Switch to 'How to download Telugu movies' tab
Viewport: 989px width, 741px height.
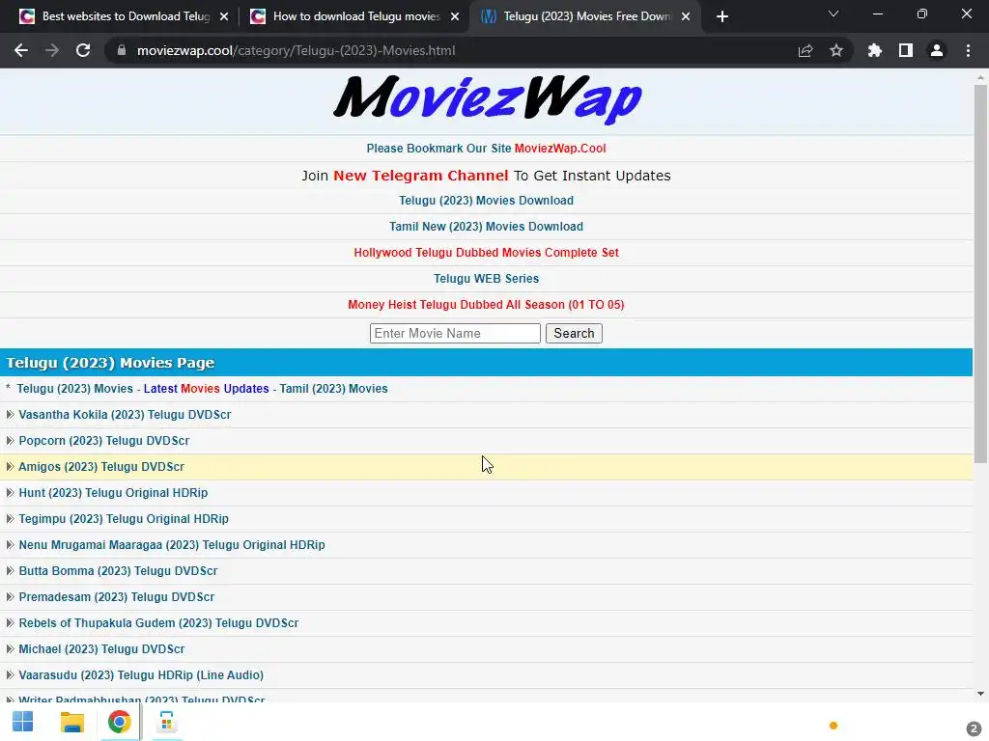click(354, 16)
